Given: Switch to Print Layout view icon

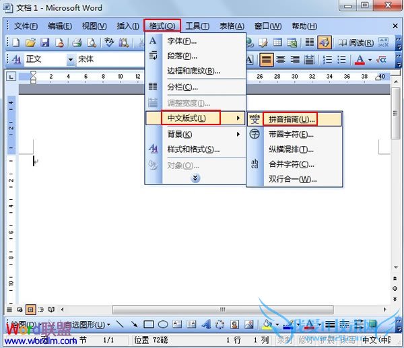Looking at the screenshot, I should [30, 310].
